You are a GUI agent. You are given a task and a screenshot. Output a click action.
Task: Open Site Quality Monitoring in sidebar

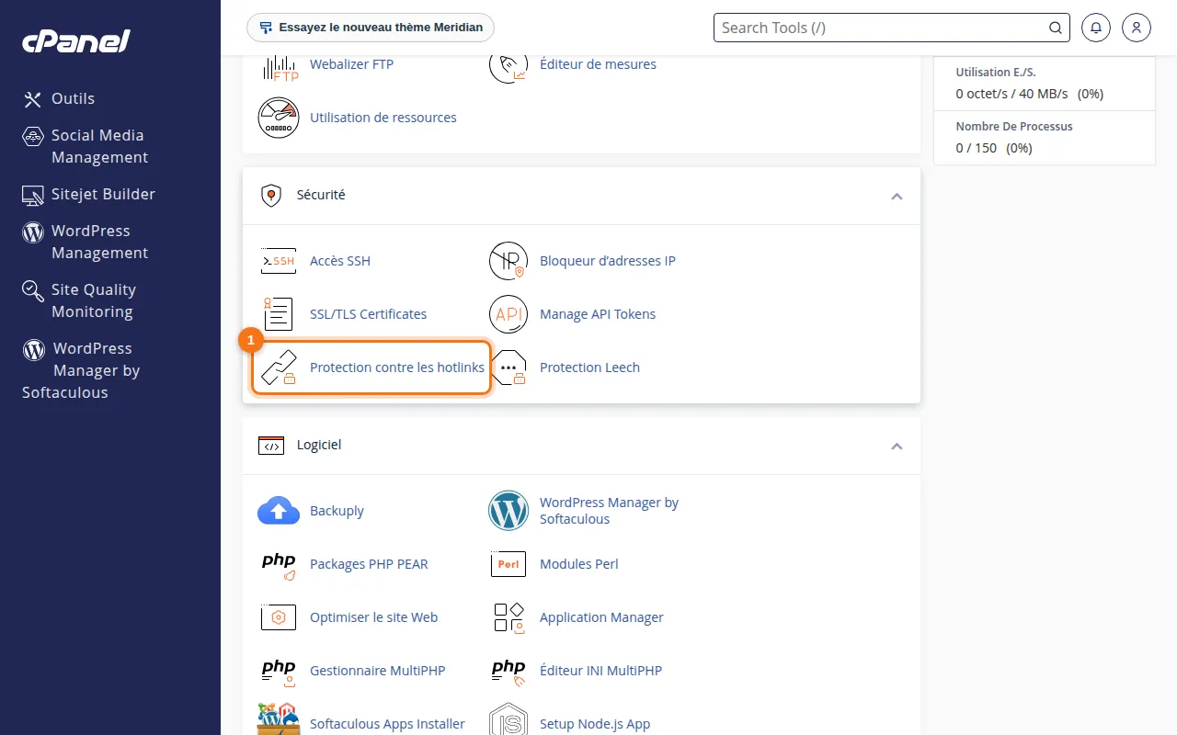79,300
